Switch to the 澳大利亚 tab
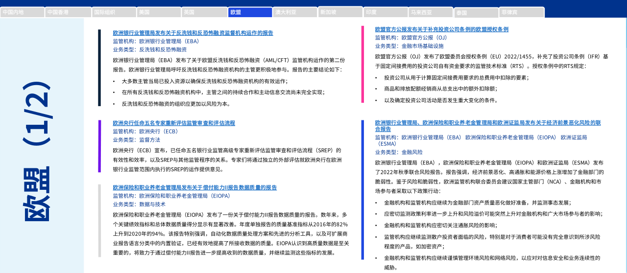Screen dimensions: 627x273 point(295,12)
